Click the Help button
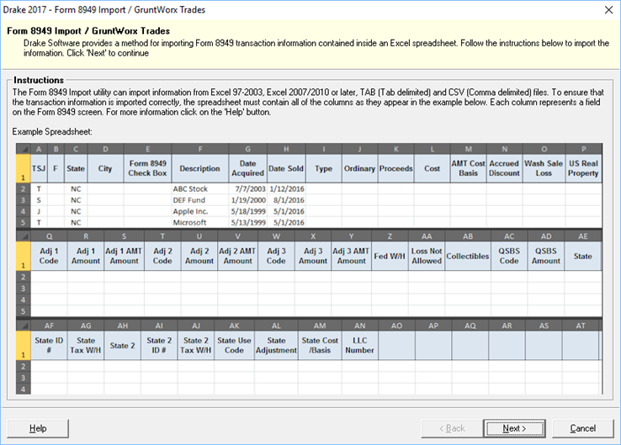Screen dimensions: 621x445 [x=38, y=428]
